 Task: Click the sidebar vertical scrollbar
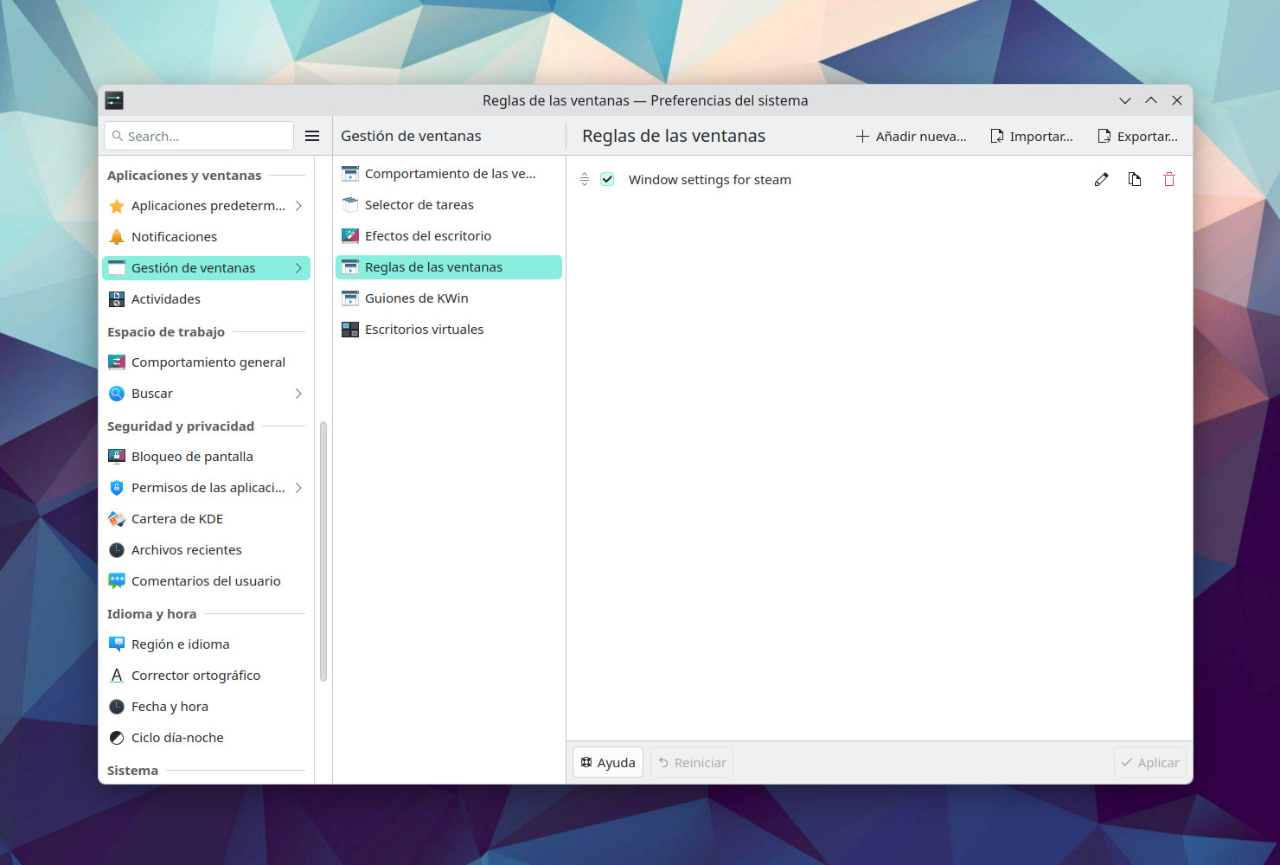click(323, 551)
